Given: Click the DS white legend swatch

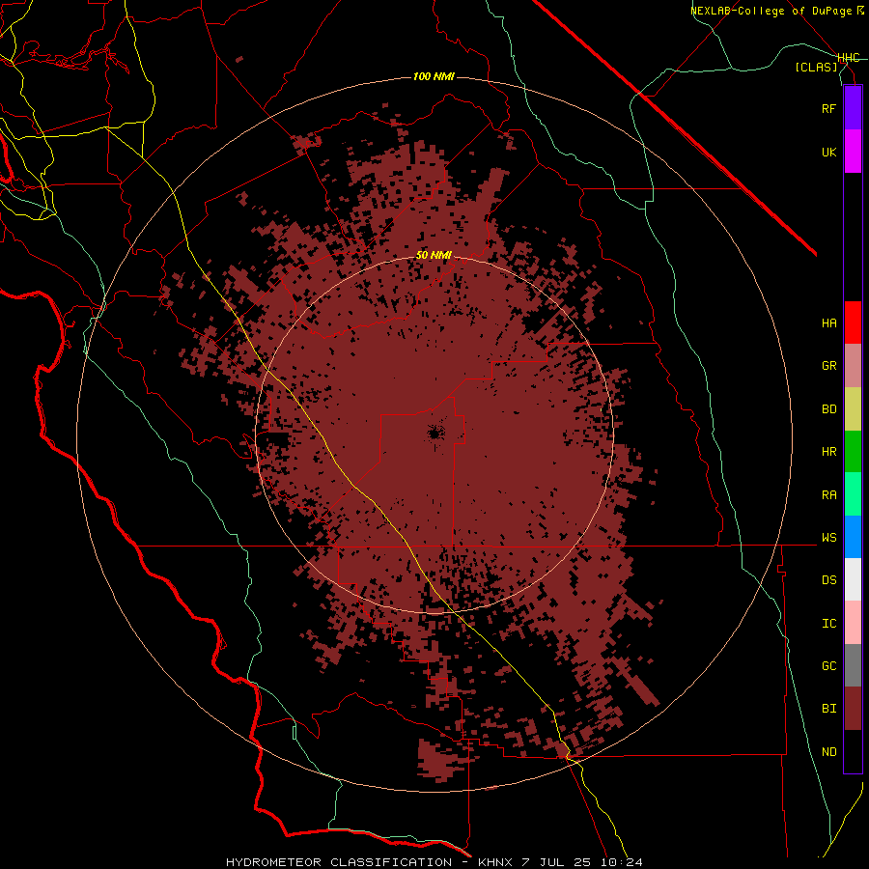Looking at the screenshot, I should pos(853,579).
